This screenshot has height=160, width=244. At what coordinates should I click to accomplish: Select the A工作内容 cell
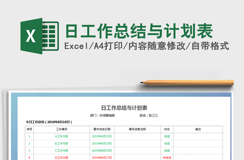(x=62, y=136)
